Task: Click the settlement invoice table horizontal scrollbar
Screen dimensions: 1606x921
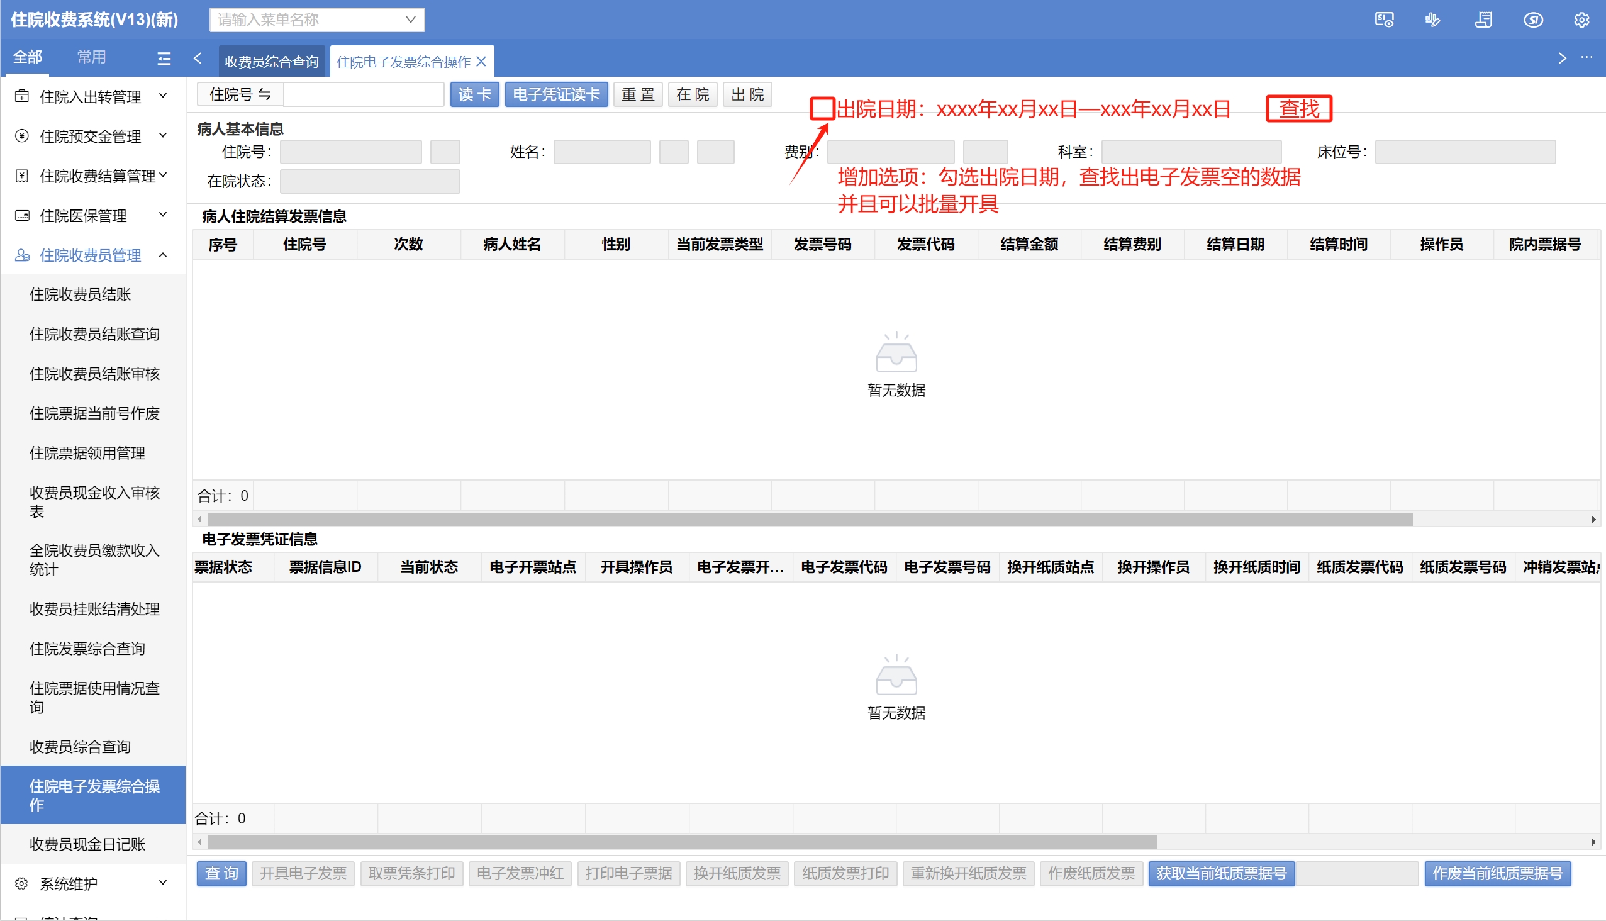Action: click(810, 520)
